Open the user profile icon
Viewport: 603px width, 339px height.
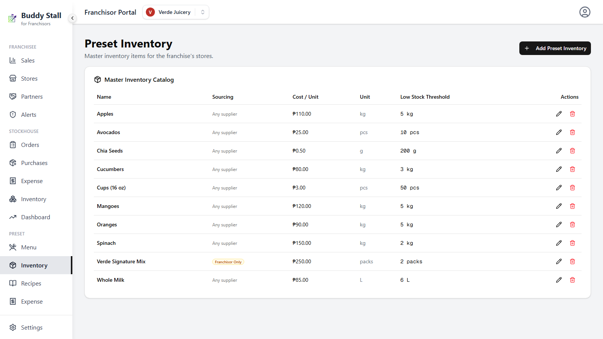click(585, 12)
